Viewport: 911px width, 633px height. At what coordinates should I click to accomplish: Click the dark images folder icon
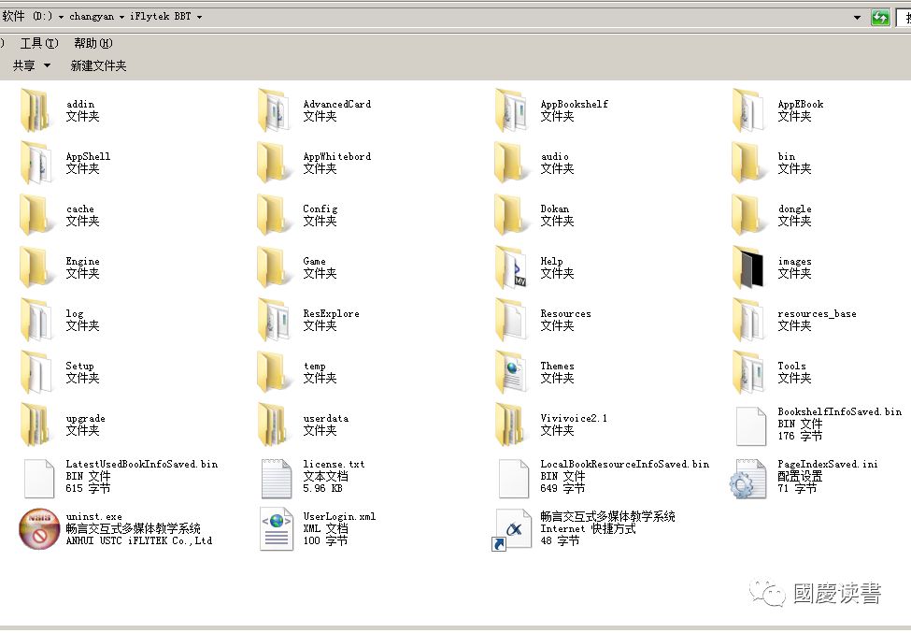tap(748, 266)
